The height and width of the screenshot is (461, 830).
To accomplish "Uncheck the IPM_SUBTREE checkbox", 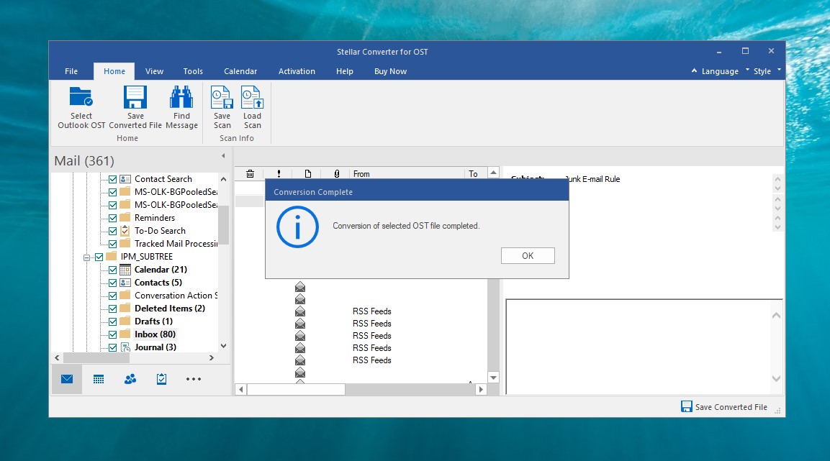I will click(x=99, y=257).
